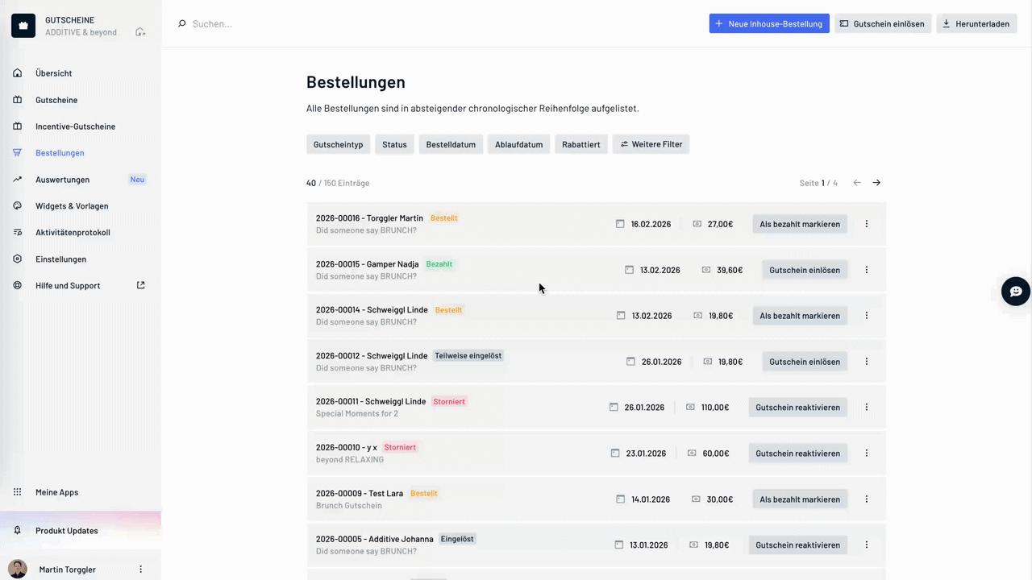Click the next page arrow
The height and width of the screenshot is (580, 1032).
point(876,183)
